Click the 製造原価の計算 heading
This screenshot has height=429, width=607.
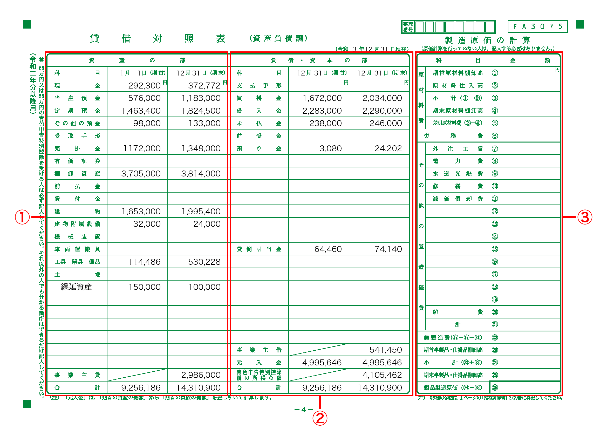click(487, 40)
